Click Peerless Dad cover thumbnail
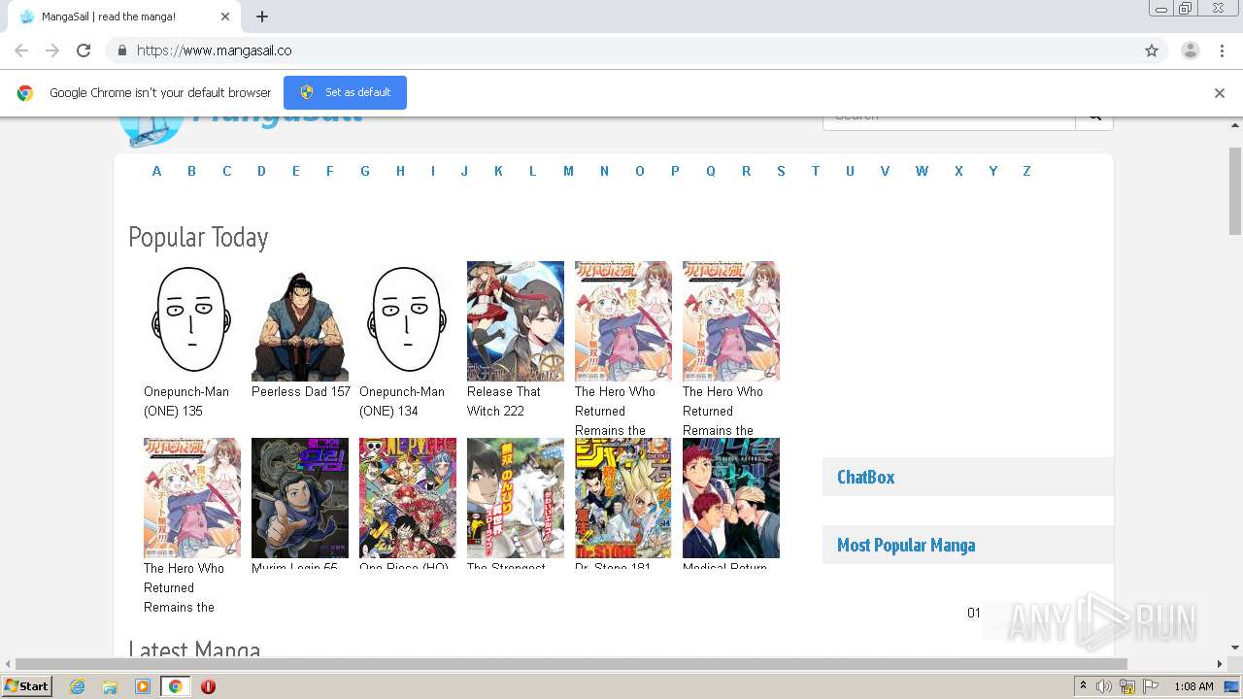Screen dimensions: 1243x699 click(300, 320)
